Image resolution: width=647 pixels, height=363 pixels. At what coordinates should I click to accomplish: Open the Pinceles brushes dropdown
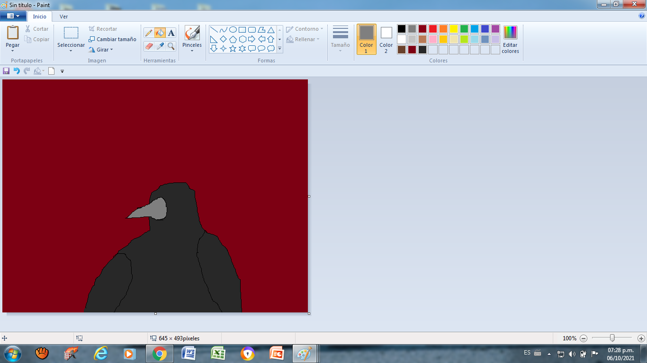coord(192,51)
